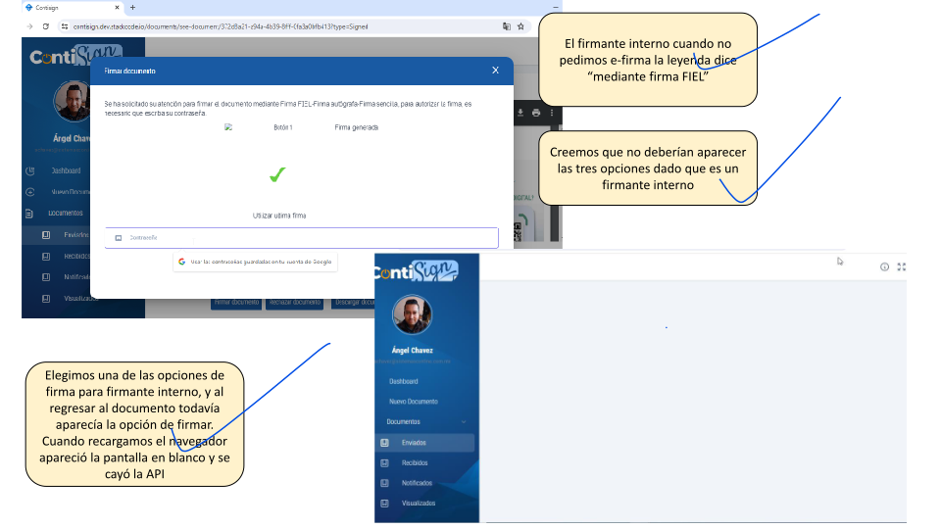Click the PDF viewer print icon
Viewport: 941px width, 529px height.
click(x=536, y=113)
